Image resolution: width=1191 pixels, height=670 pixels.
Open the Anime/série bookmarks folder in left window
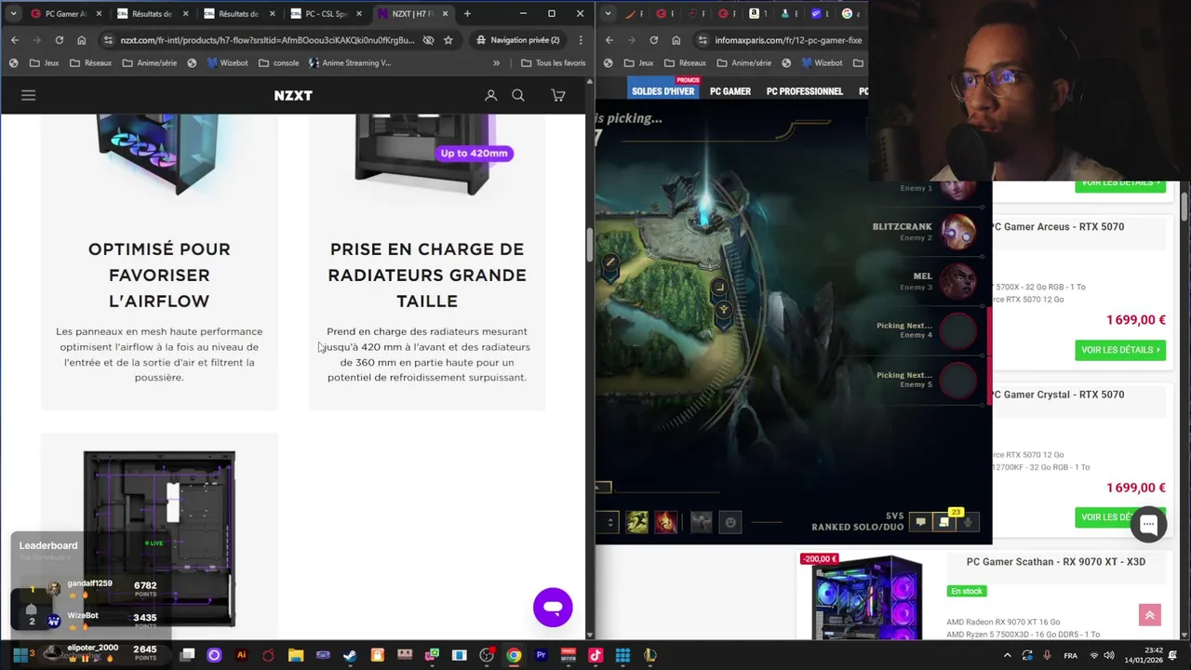[149, 63]
